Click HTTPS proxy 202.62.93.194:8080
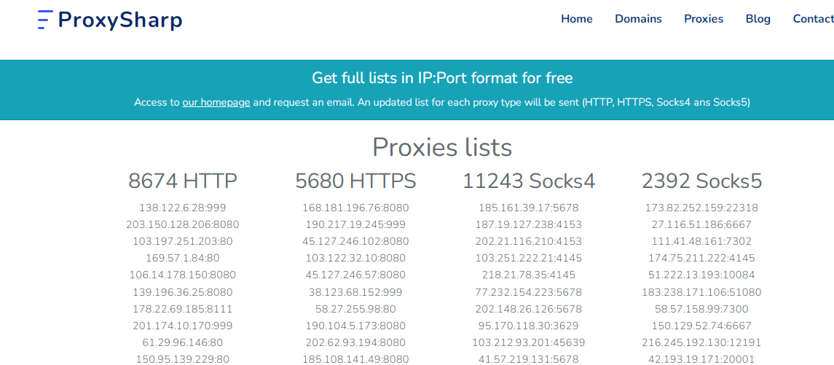Screen dimensions: 834x365 (x=356, y=342)
